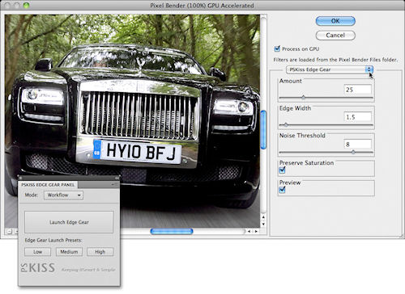
Task: Click the preview scroll up arrow
Action: click(x=263, y=217)
